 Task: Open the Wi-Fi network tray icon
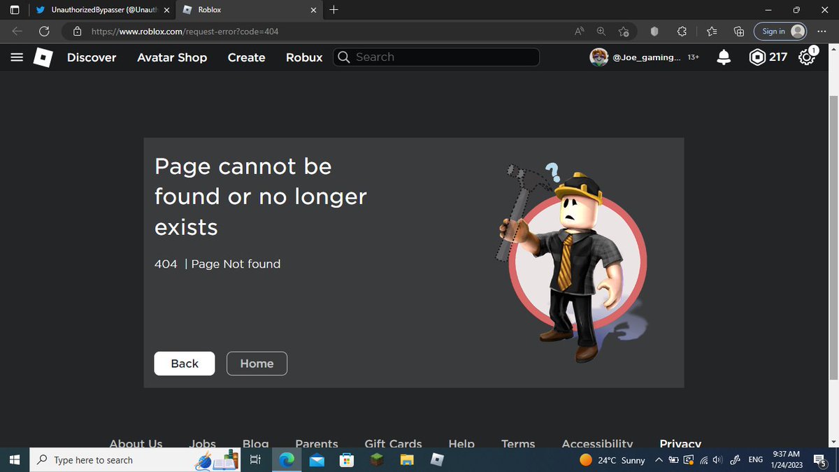(x=704, y=460)
